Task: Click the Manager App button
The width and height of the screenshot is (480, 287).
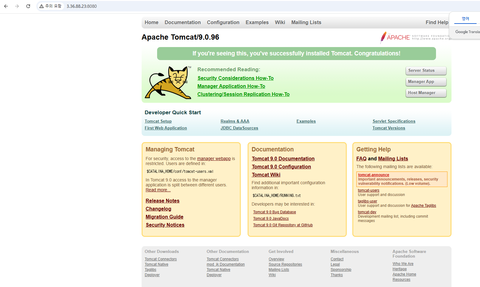Action: click(x=426, y=82)
